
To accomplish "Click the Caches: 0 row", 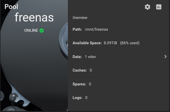I will (118, 70).
